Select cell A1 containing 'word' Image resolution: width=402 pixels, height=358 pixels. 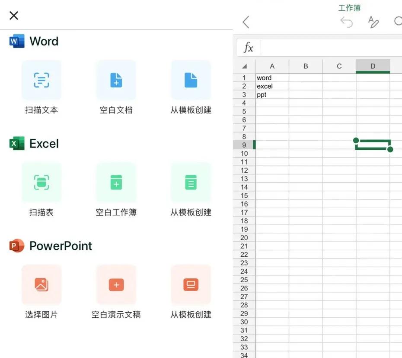[x=272, y=77]
